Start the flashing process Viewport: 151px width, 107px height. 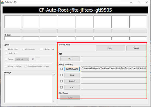pyautogui.click(x=110, y=48)
